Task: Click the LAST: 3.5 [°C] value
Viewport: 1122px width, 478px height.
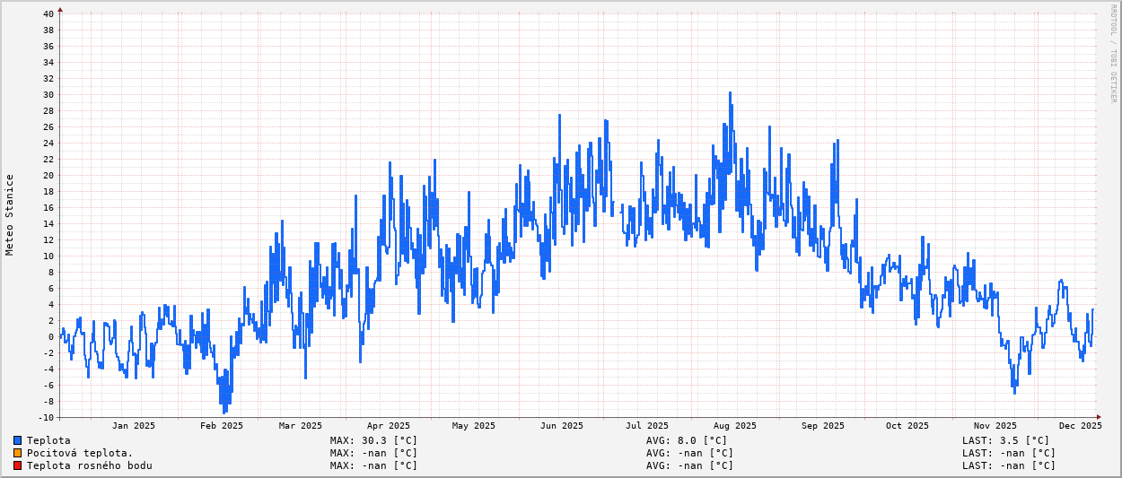Action: 1005,440
